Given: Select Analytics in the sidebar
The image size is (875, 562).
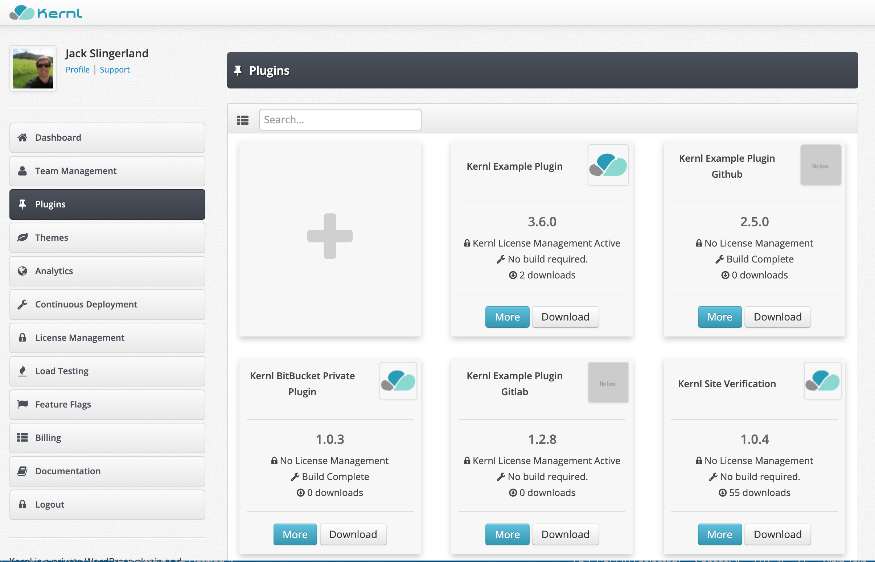Looking at the screenshot, I should click(x=107, y=271).
